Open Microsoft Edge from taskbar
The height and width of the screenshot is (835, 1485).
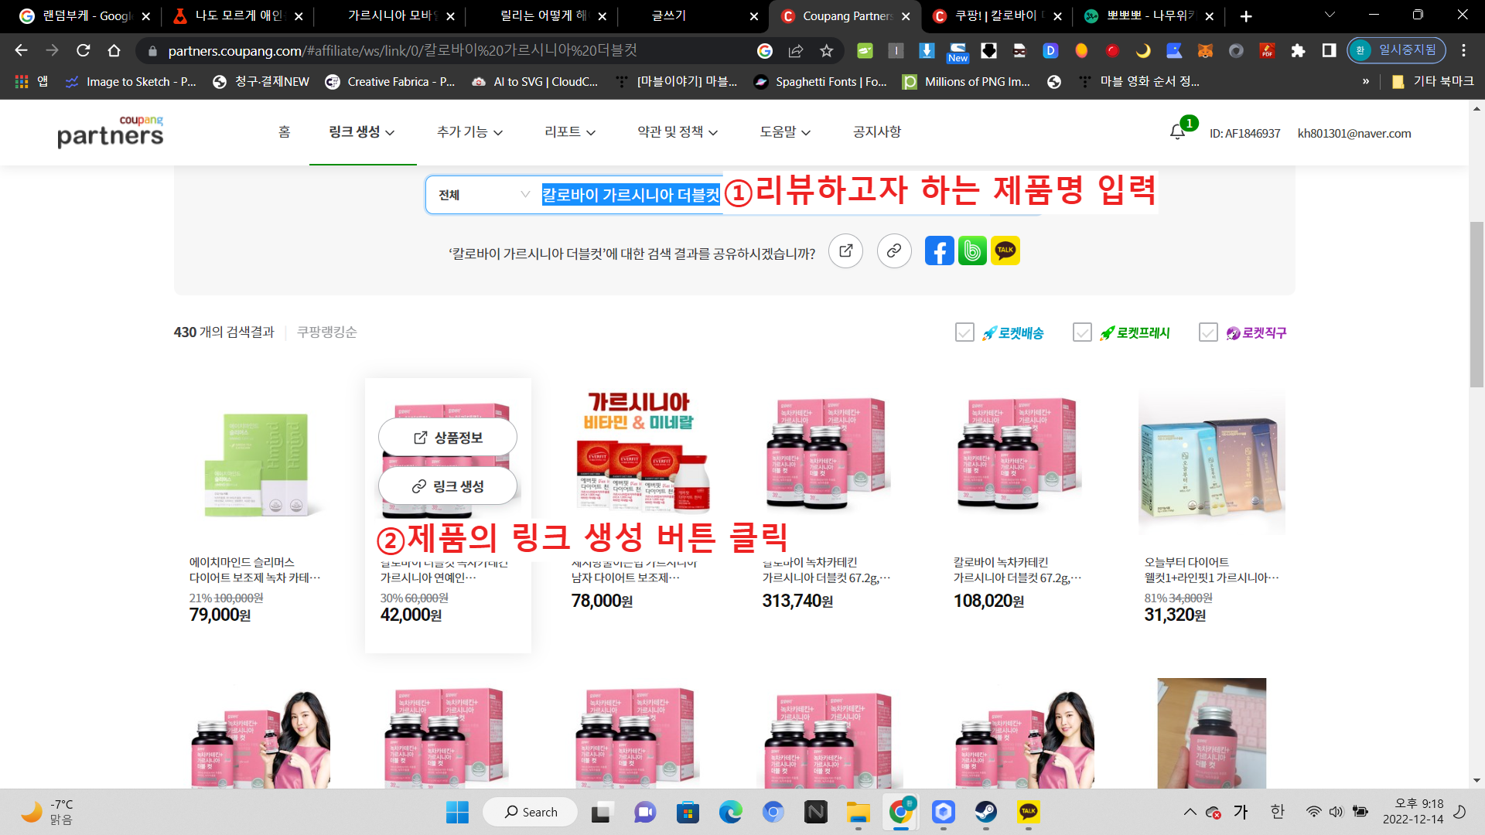[730, 812]
